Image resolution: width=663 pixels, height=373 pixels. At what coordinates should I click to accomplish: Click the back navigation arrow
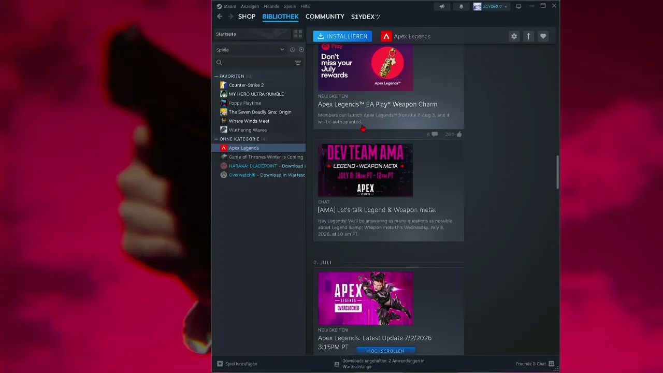click(x=220, y=17)
